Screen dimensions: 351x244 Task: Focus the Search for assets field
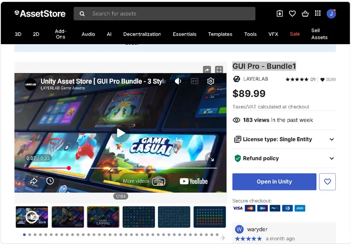pyautogui.click(x=165, y=14)
